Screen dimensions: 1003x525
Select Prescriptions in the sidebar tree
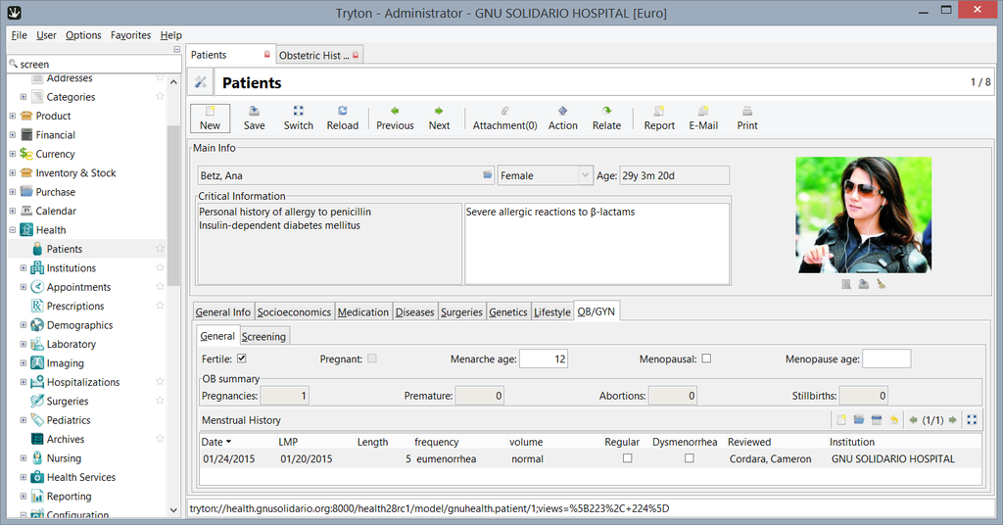tap(75, 306)
